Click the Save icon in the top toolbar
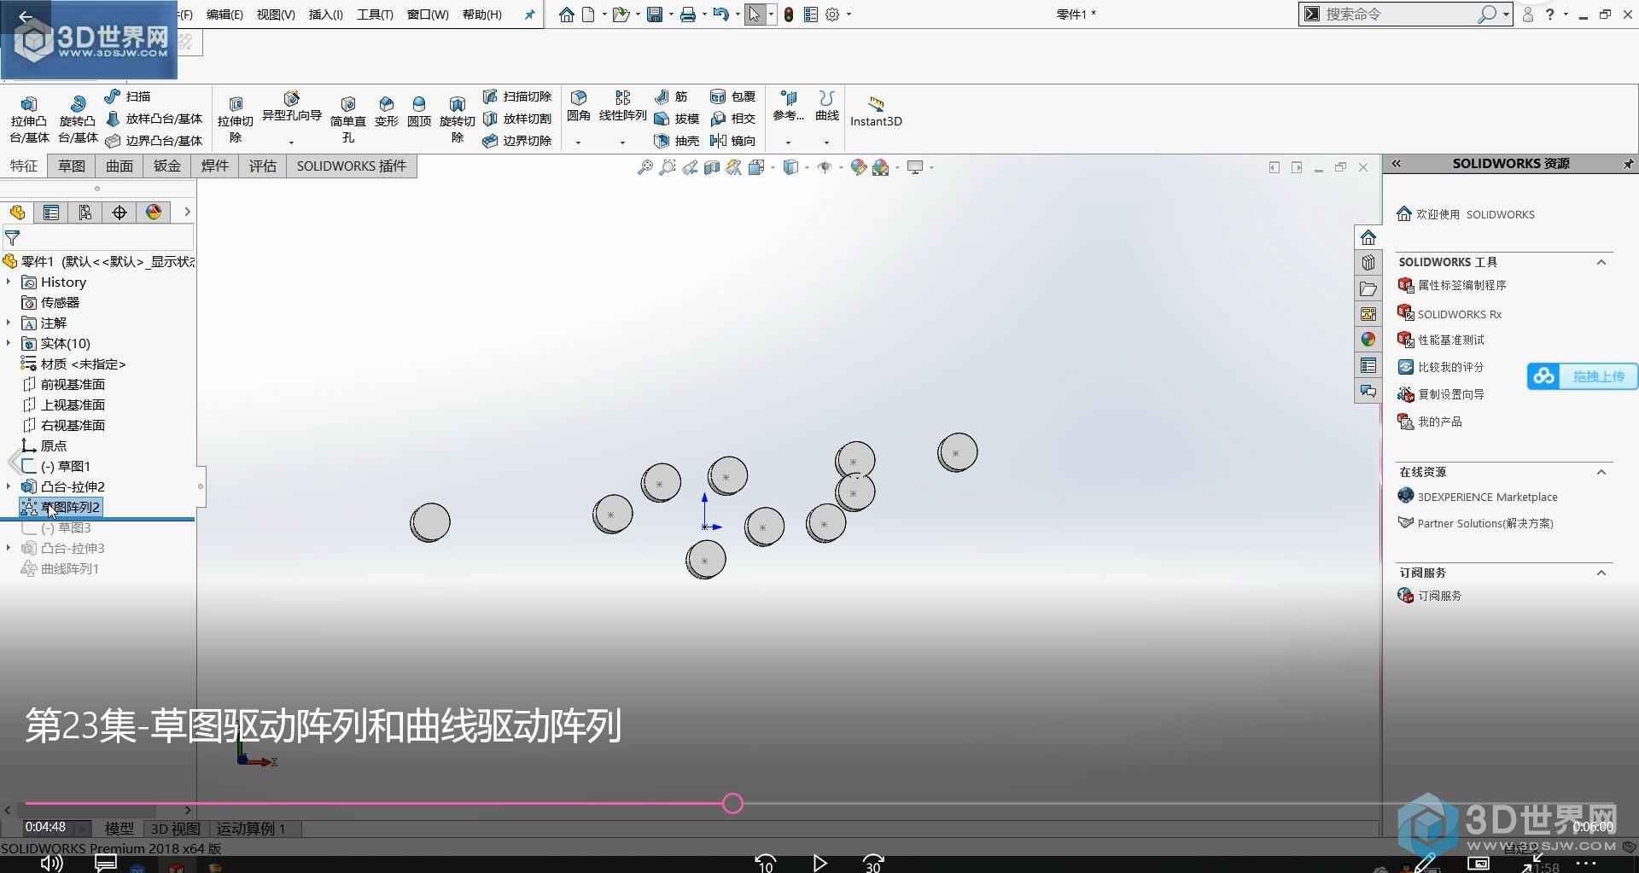 click(655, 15)
